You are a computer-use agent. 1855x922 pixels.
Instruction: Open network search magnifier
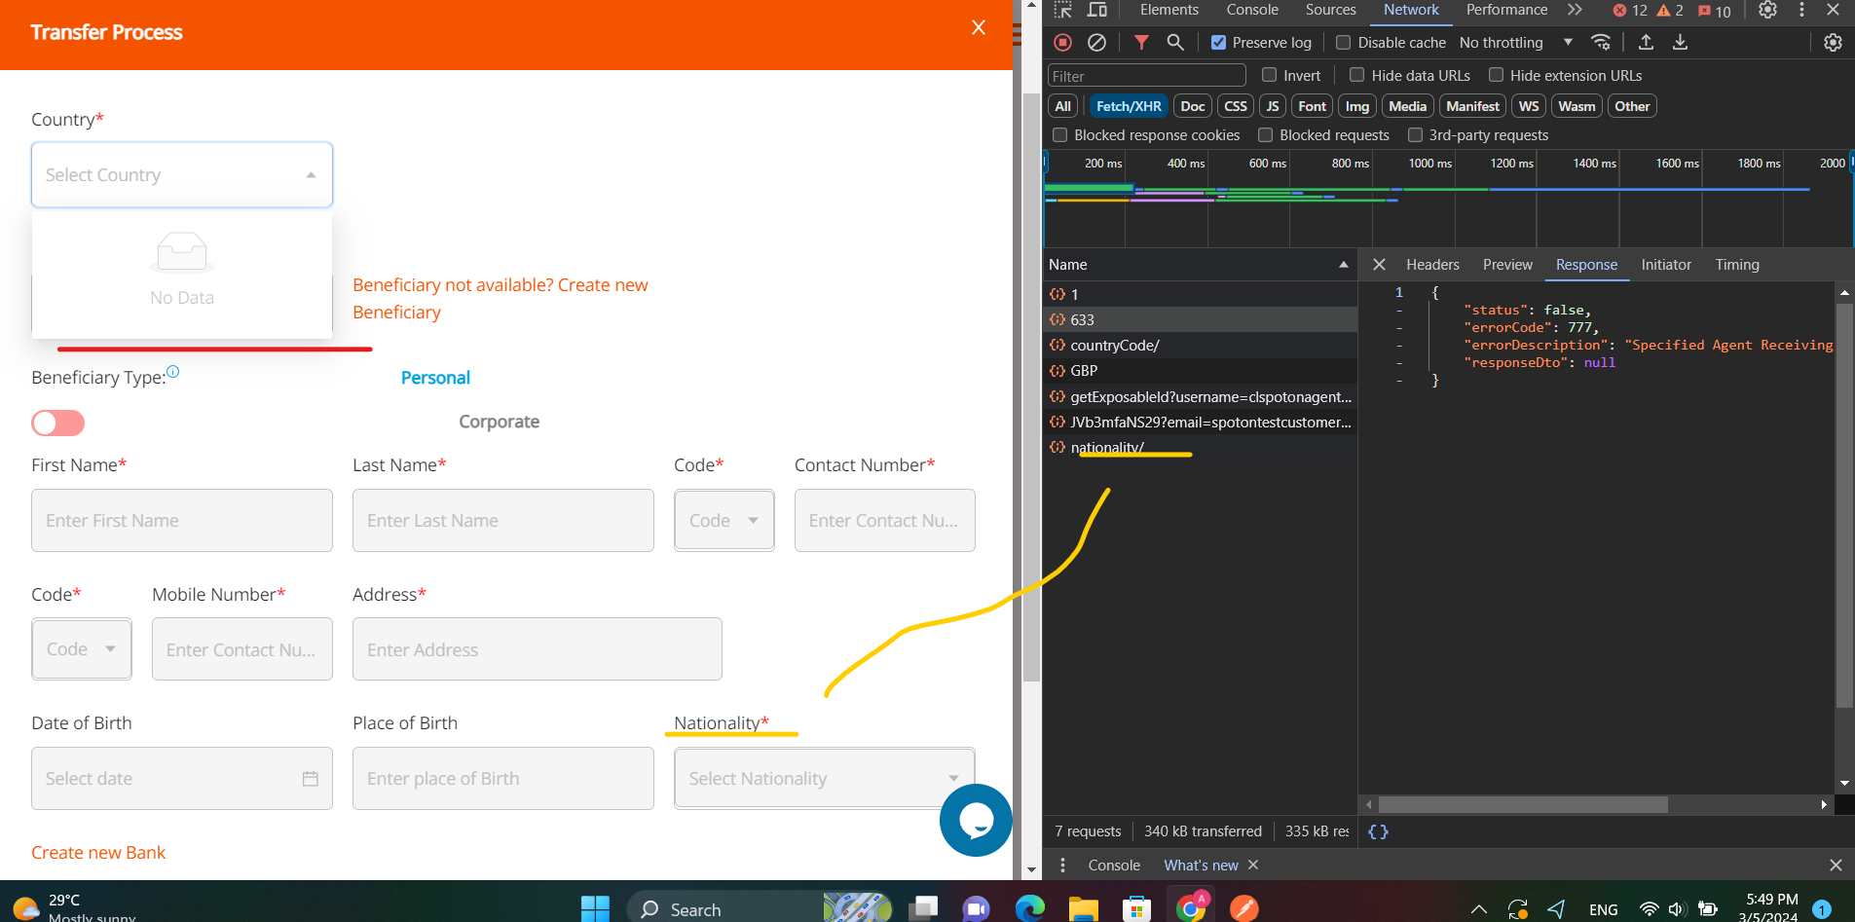[x=1175, y=42]
